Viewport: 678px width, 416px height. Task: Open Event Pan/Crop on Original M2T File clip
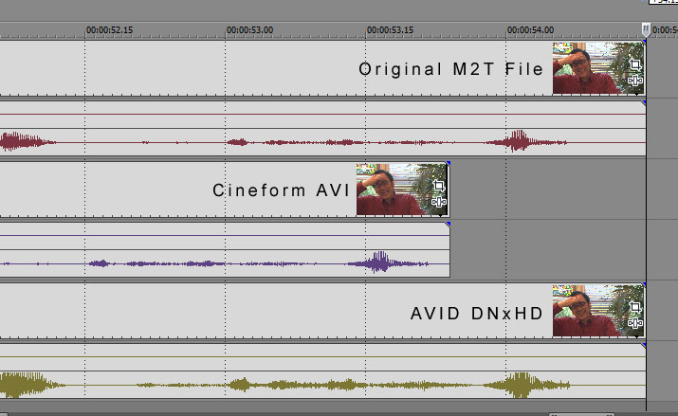(x=634, y=64)
